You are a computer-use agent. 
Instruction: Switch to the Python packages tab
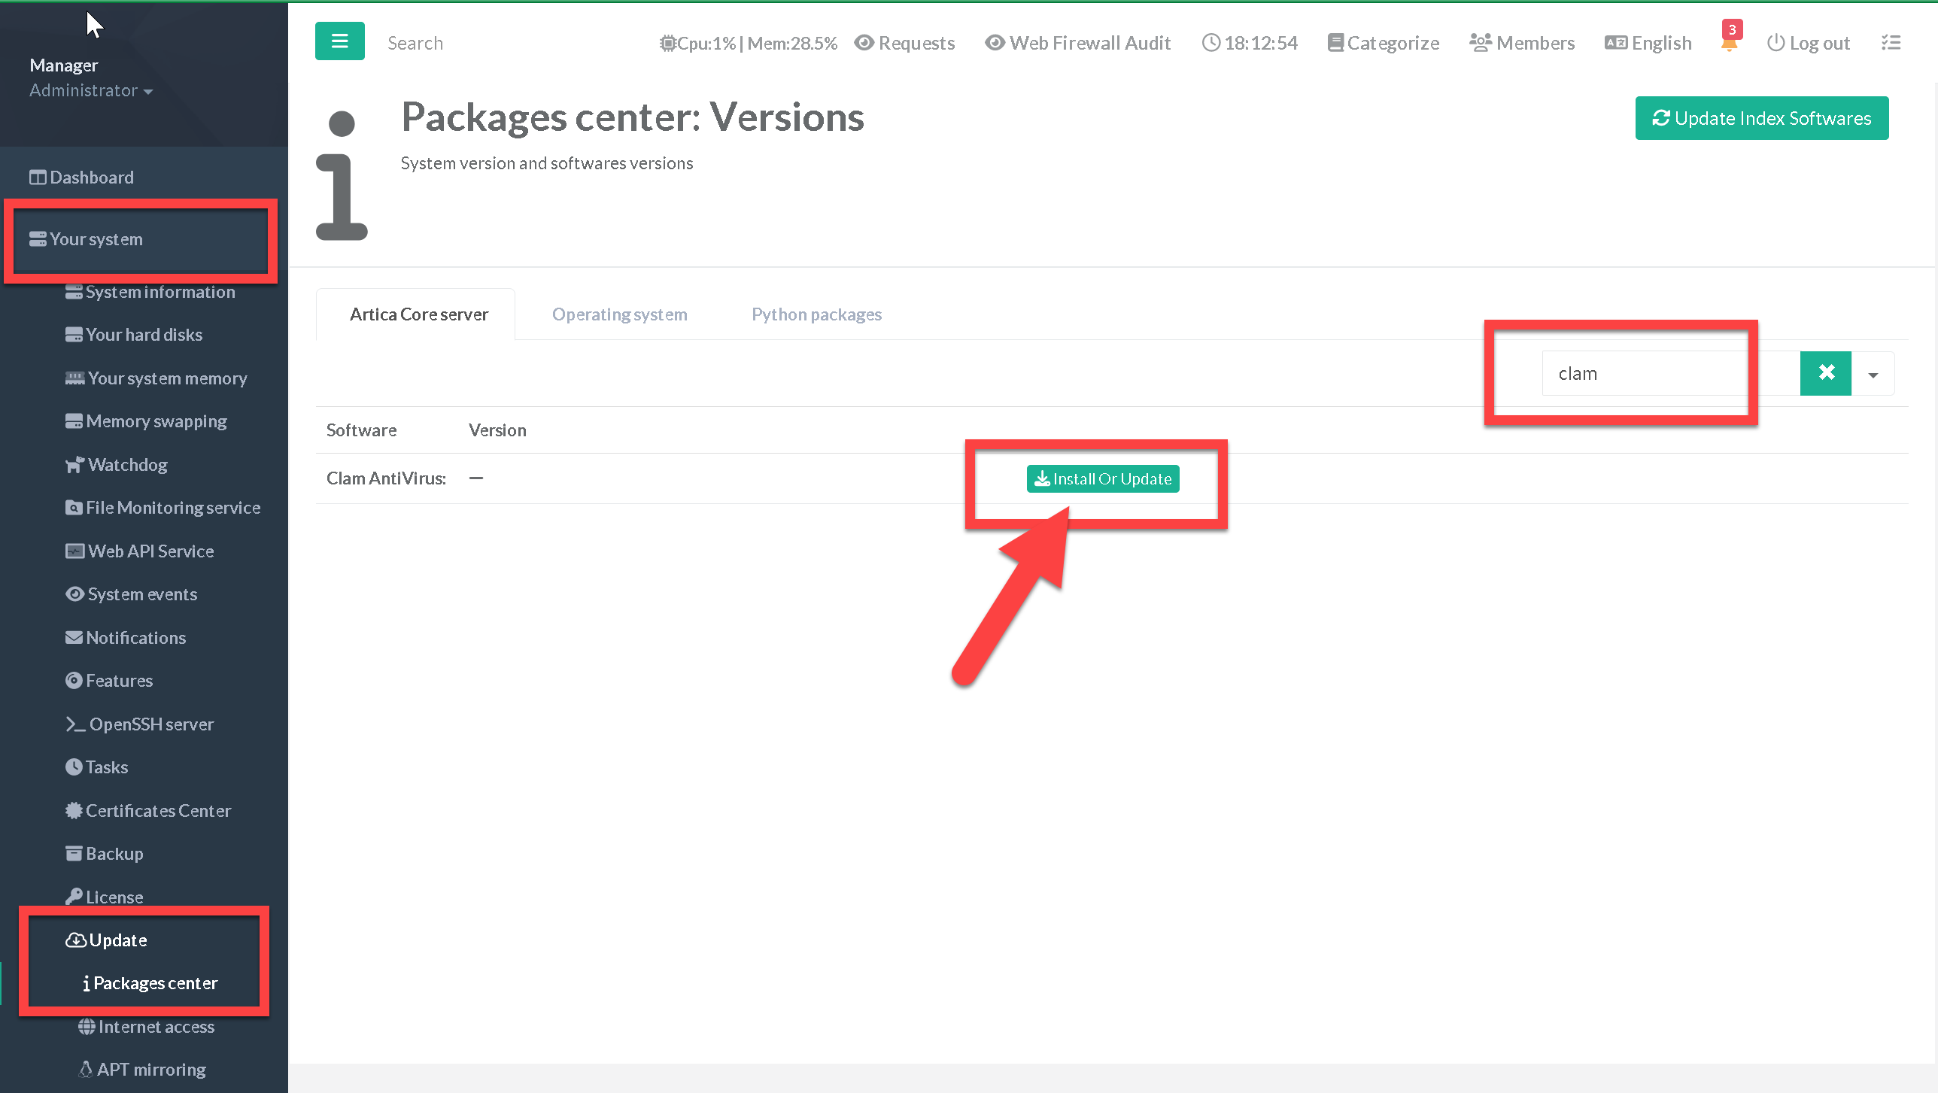(816, 314)
